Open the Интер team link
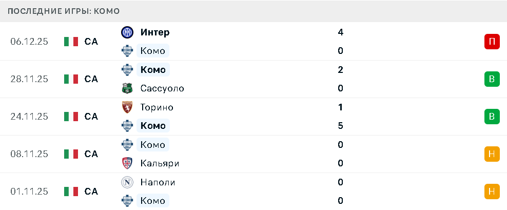 click(x=155, y=32)
